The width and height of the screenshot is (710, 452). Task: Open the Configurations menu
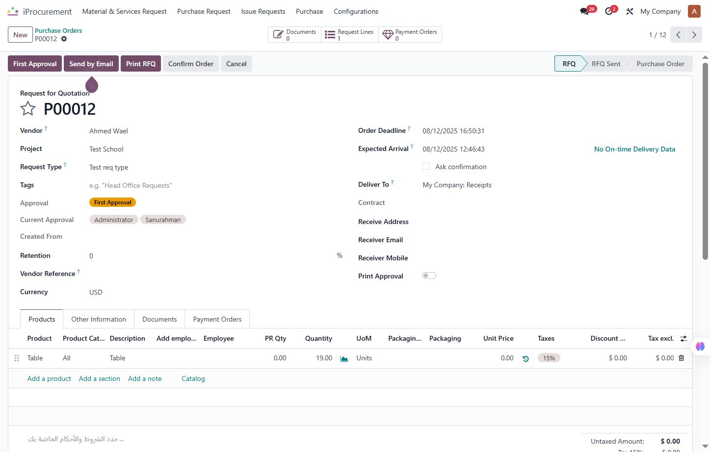[356, 11]
